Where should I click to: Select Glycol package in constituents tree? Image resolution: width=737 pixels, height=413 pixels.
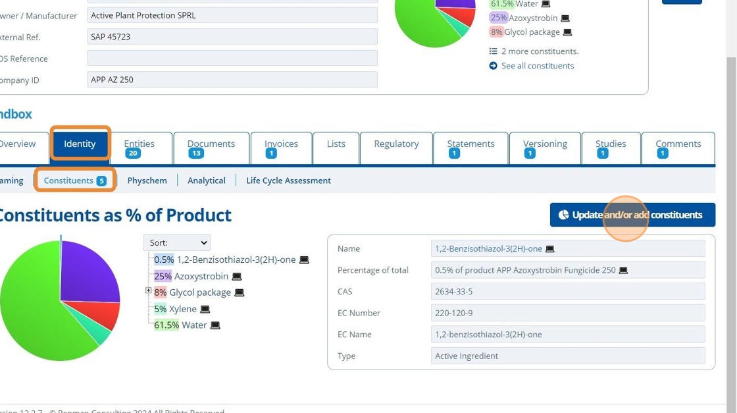(x=200, y=292)
